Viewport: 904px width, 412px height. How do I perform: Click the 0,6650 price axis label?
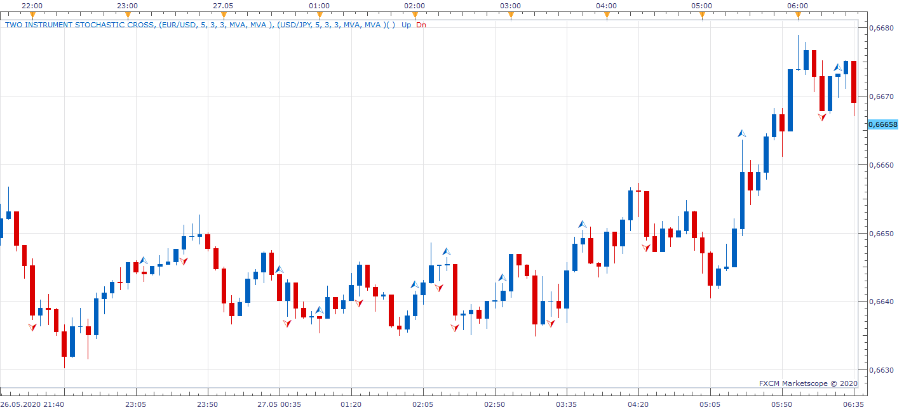[880, 234]
